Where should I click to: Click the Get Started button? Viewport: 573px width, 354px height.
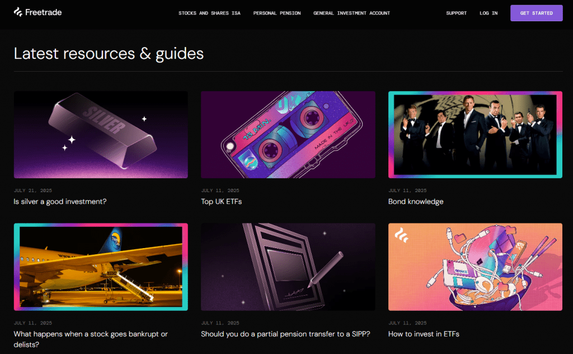537,13
